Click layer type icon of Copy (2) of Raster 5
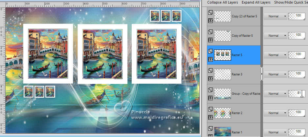Screen dimensions: 308x137 tap(210, 12)
